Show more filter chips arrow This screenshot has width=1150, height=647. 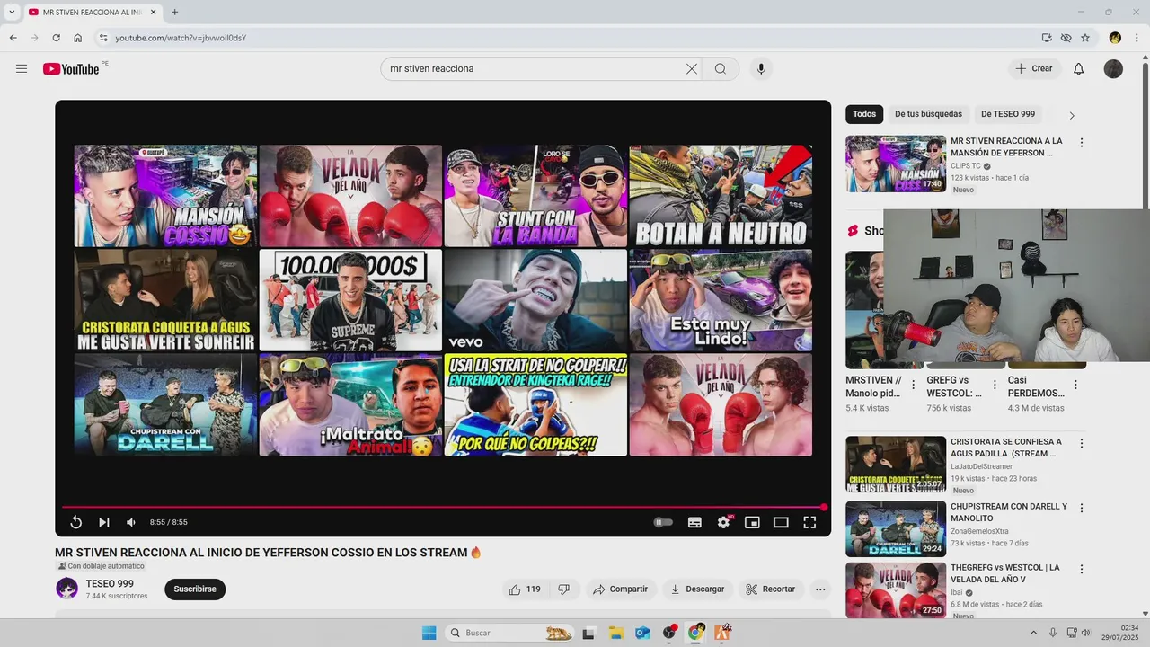[1071, 115]
